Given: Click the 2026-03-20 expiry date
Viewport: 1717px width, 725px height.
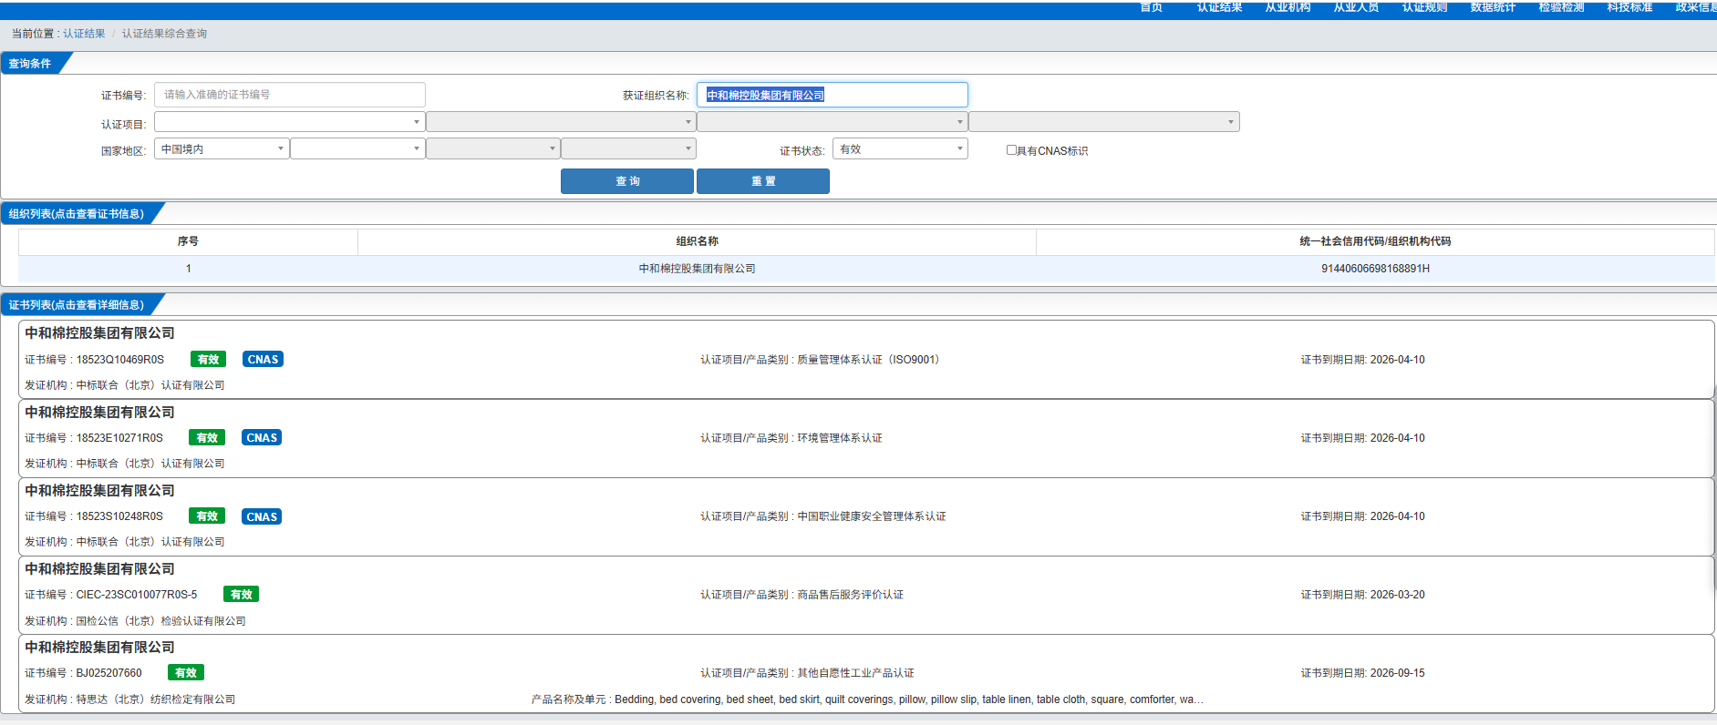Looking at the screenshot, I should click(1397, 595).
